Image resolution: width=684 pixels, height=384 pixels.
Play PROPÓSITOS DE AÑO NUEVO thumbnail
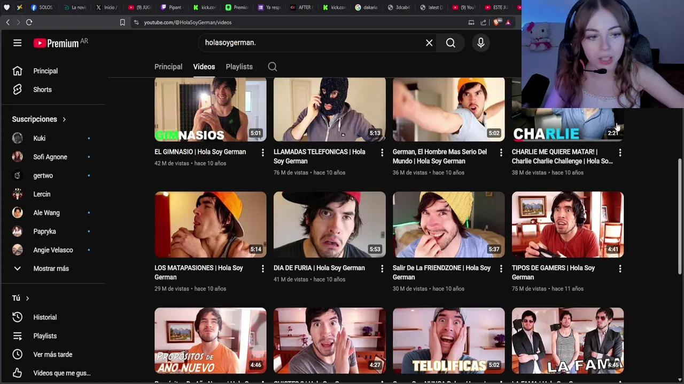click(x=211, y=341)
